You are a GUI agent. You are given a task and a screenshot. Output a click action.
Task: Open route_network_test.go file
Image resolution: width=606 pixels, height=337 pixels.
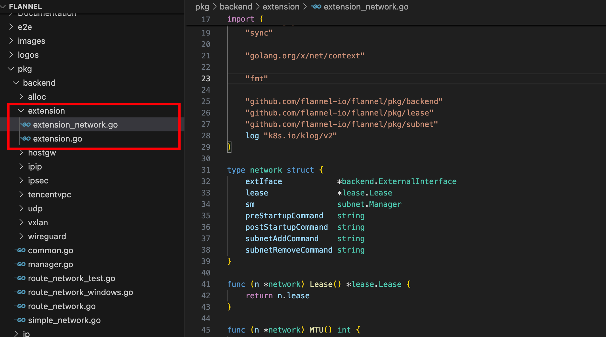(72, 278)
